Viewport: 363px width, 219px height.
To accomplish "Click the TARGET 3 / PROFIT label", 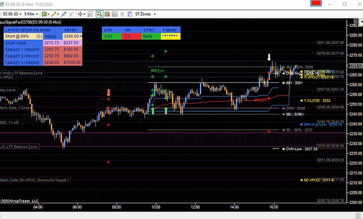I will 22,62.
